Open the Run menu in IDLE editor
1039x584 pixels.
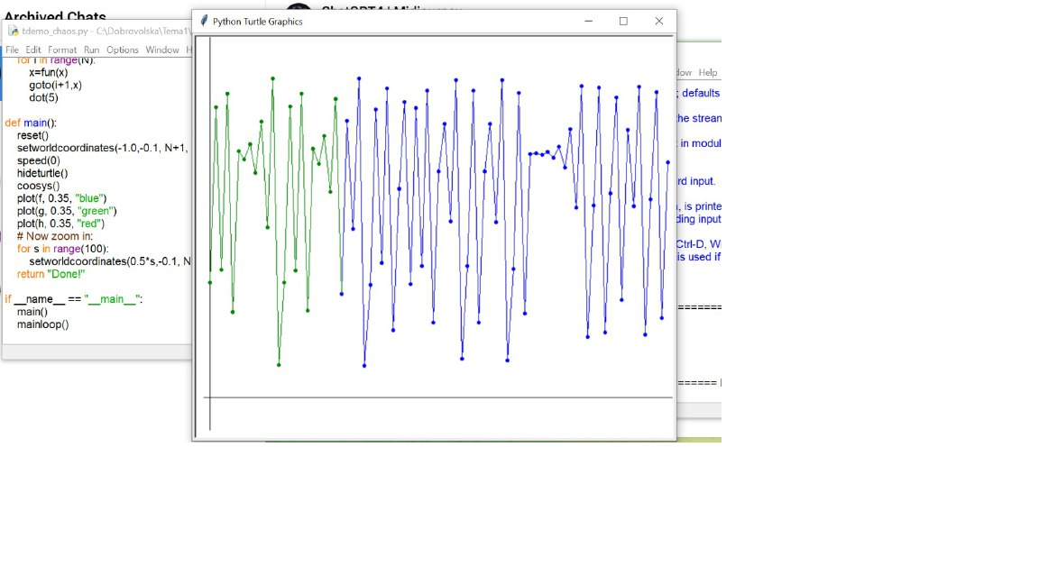92,50
